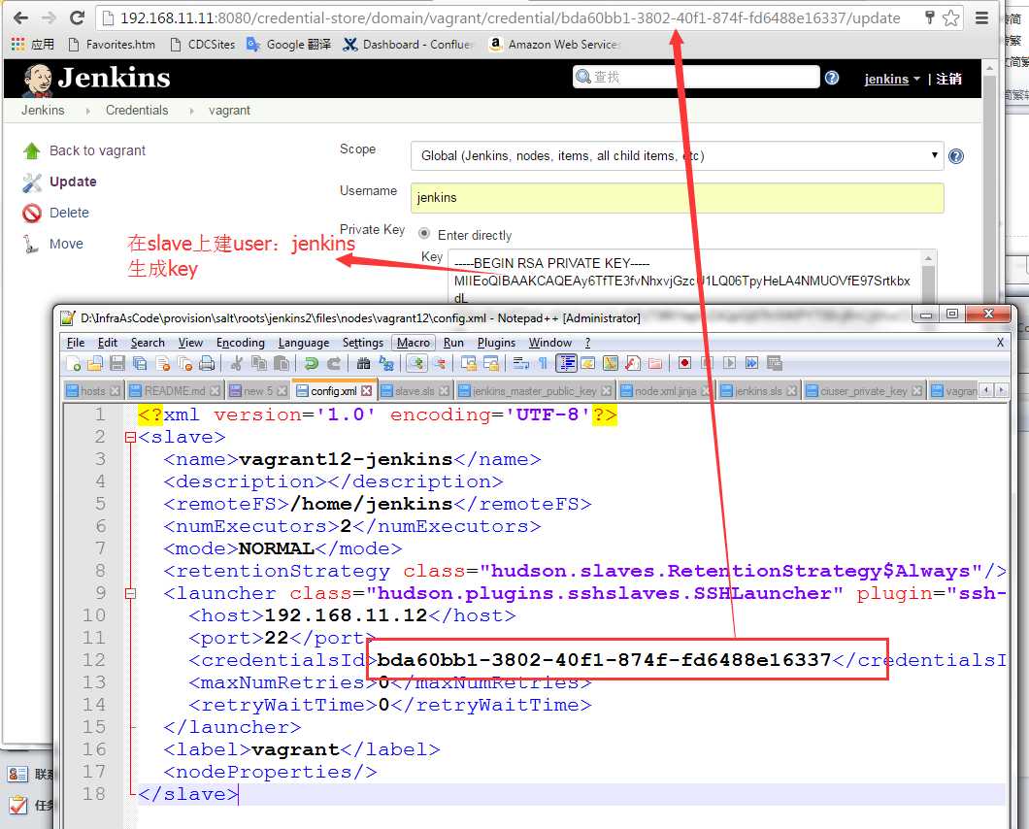
Task: Click Run Macro Multiple Times icon
Action: pos(751,364)
